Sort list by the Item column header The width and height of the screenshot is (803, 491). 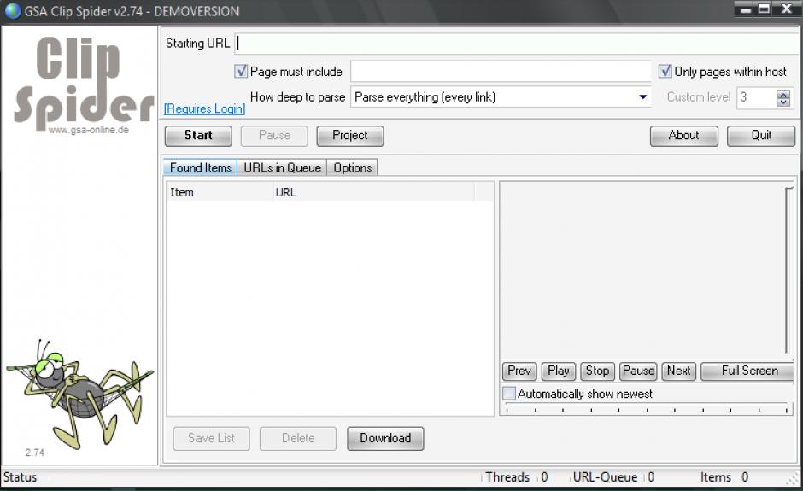[x=220, y=192]
